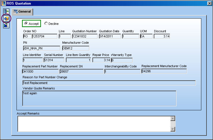Click the Interchangeability Code field

pos(122,71)
